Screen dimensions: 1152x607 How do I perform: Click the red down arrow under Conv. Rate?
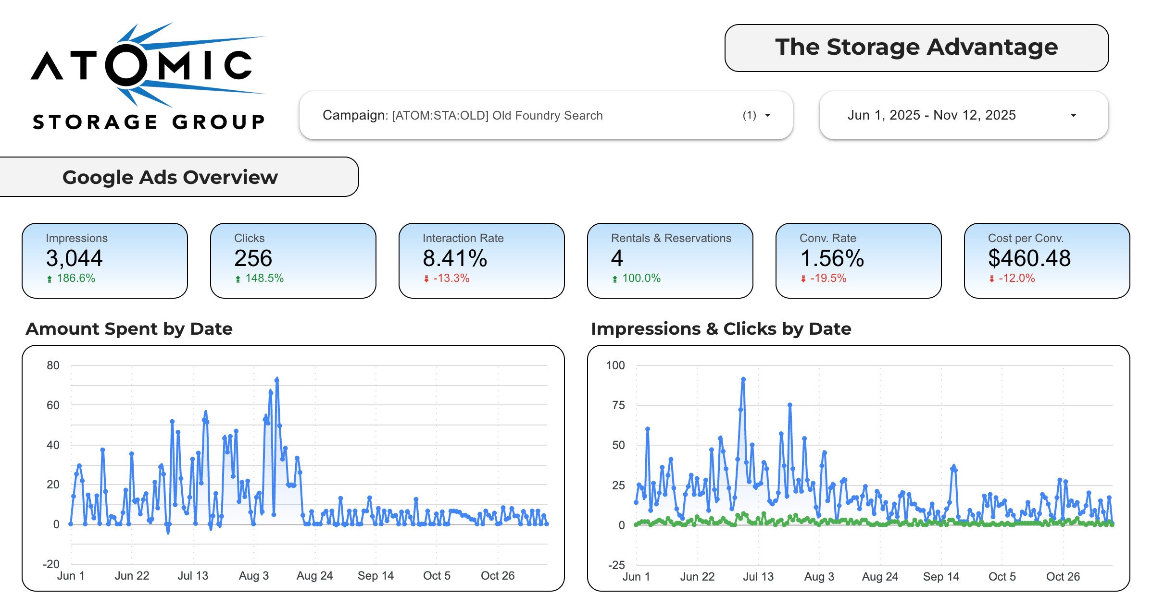(803, 279)
